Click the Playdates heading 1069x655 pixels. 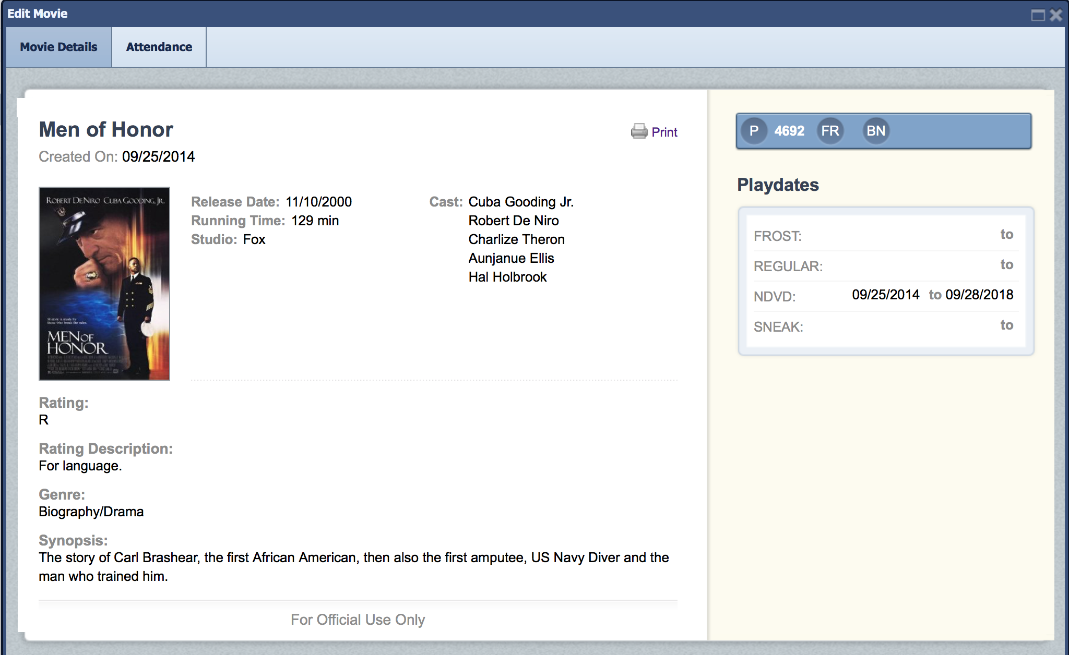[778, 185]
